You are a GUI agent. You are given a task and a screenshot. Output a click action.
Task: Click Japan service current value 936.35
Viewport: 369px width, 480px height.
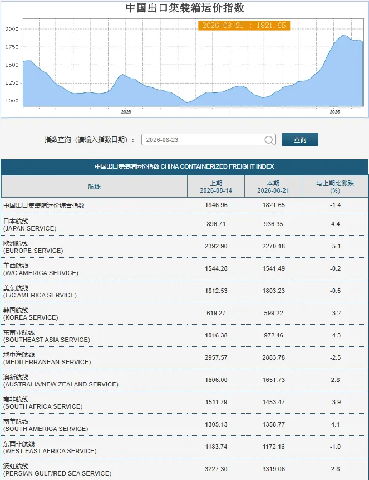pos(273,224)
